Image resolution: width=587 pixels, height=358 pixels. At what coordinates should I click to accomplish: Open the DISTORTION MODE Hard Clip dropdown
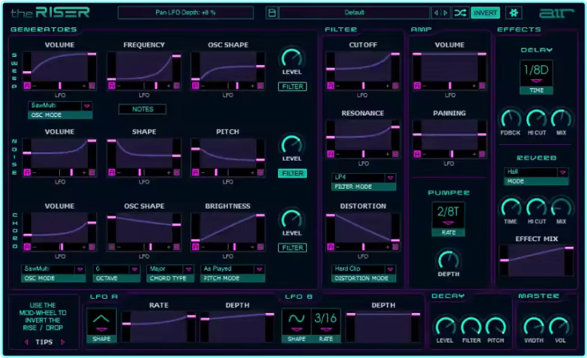[x=364, y=269]
